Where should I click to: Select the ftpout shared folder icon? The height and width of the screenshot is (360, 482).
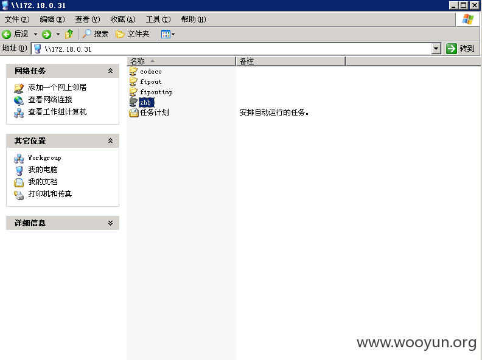[133, 81]
